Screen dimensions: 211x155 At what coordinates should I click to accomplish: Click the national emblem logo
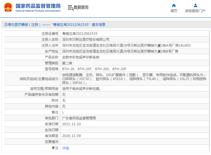(8, 7)
